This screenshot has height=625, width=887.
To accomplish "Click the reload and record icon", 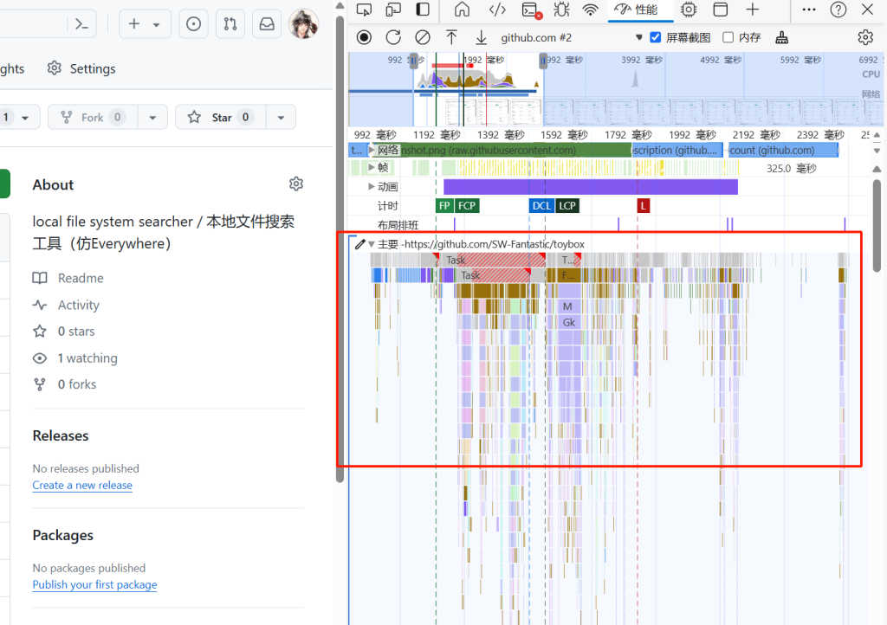I will [x=393, y=37].
